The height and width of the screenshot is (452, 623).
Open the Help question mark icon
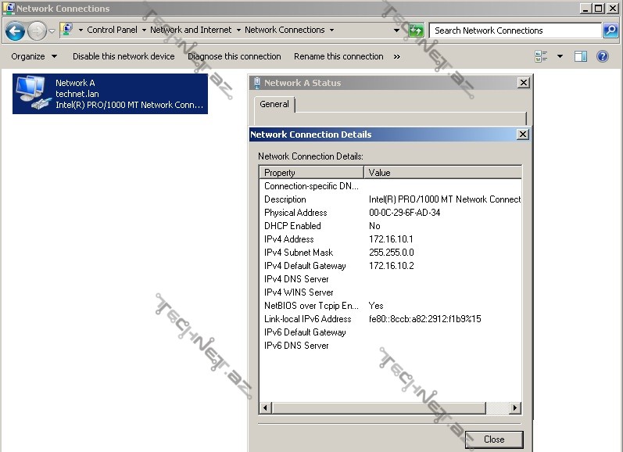click(603, 56)
